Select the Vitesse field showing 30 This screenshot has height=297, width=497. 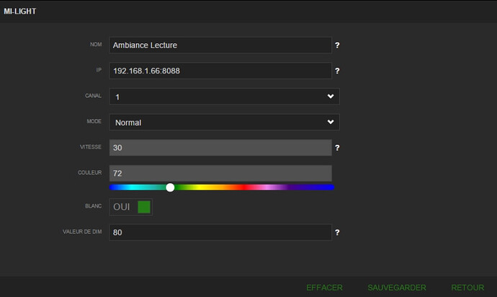pos(220,148)
